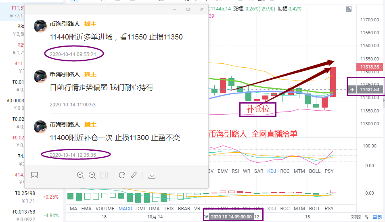The image size is (385, 222).
Task: Toggle 自动 auto scale
Action: click(x=377, y=217)
